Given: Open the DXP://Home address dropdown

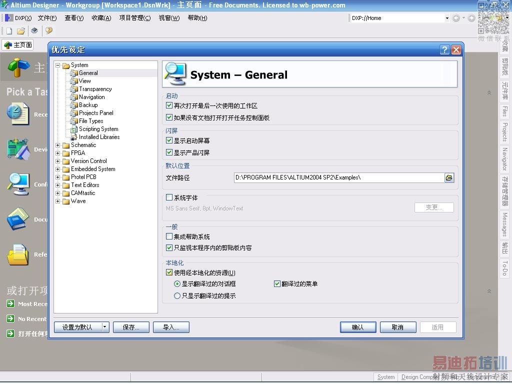Looking at the screenshot, I should (x=447, y=18).
